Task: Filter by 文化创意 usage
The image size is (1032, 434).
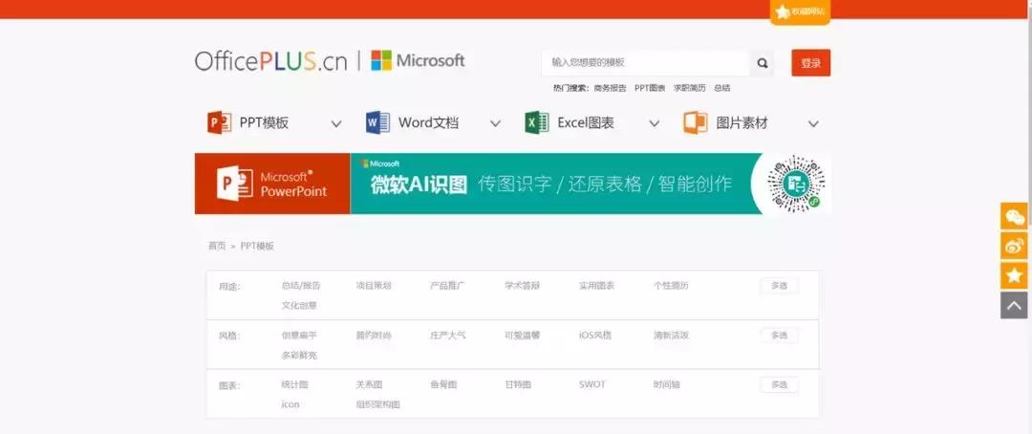Action: [299, 306]
